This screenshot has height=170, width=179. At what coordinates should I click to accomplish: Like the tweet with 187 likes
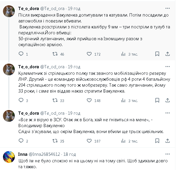click(89, 141)
